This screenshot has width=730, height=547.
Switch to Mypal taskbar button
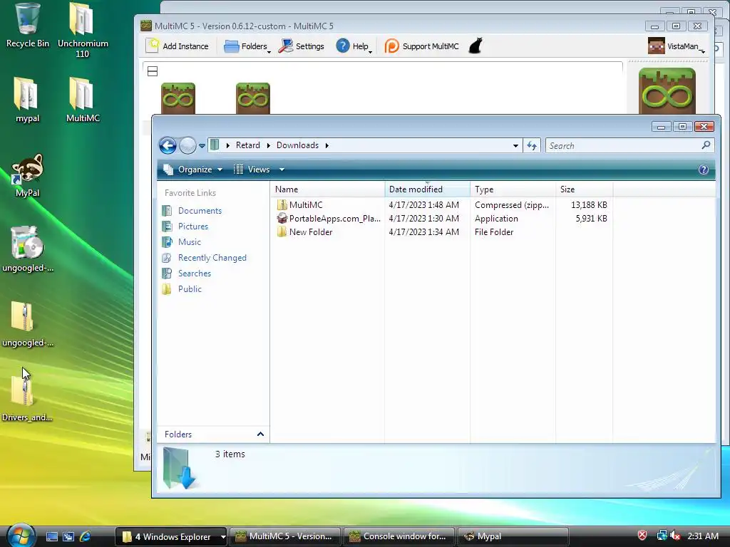513,536
